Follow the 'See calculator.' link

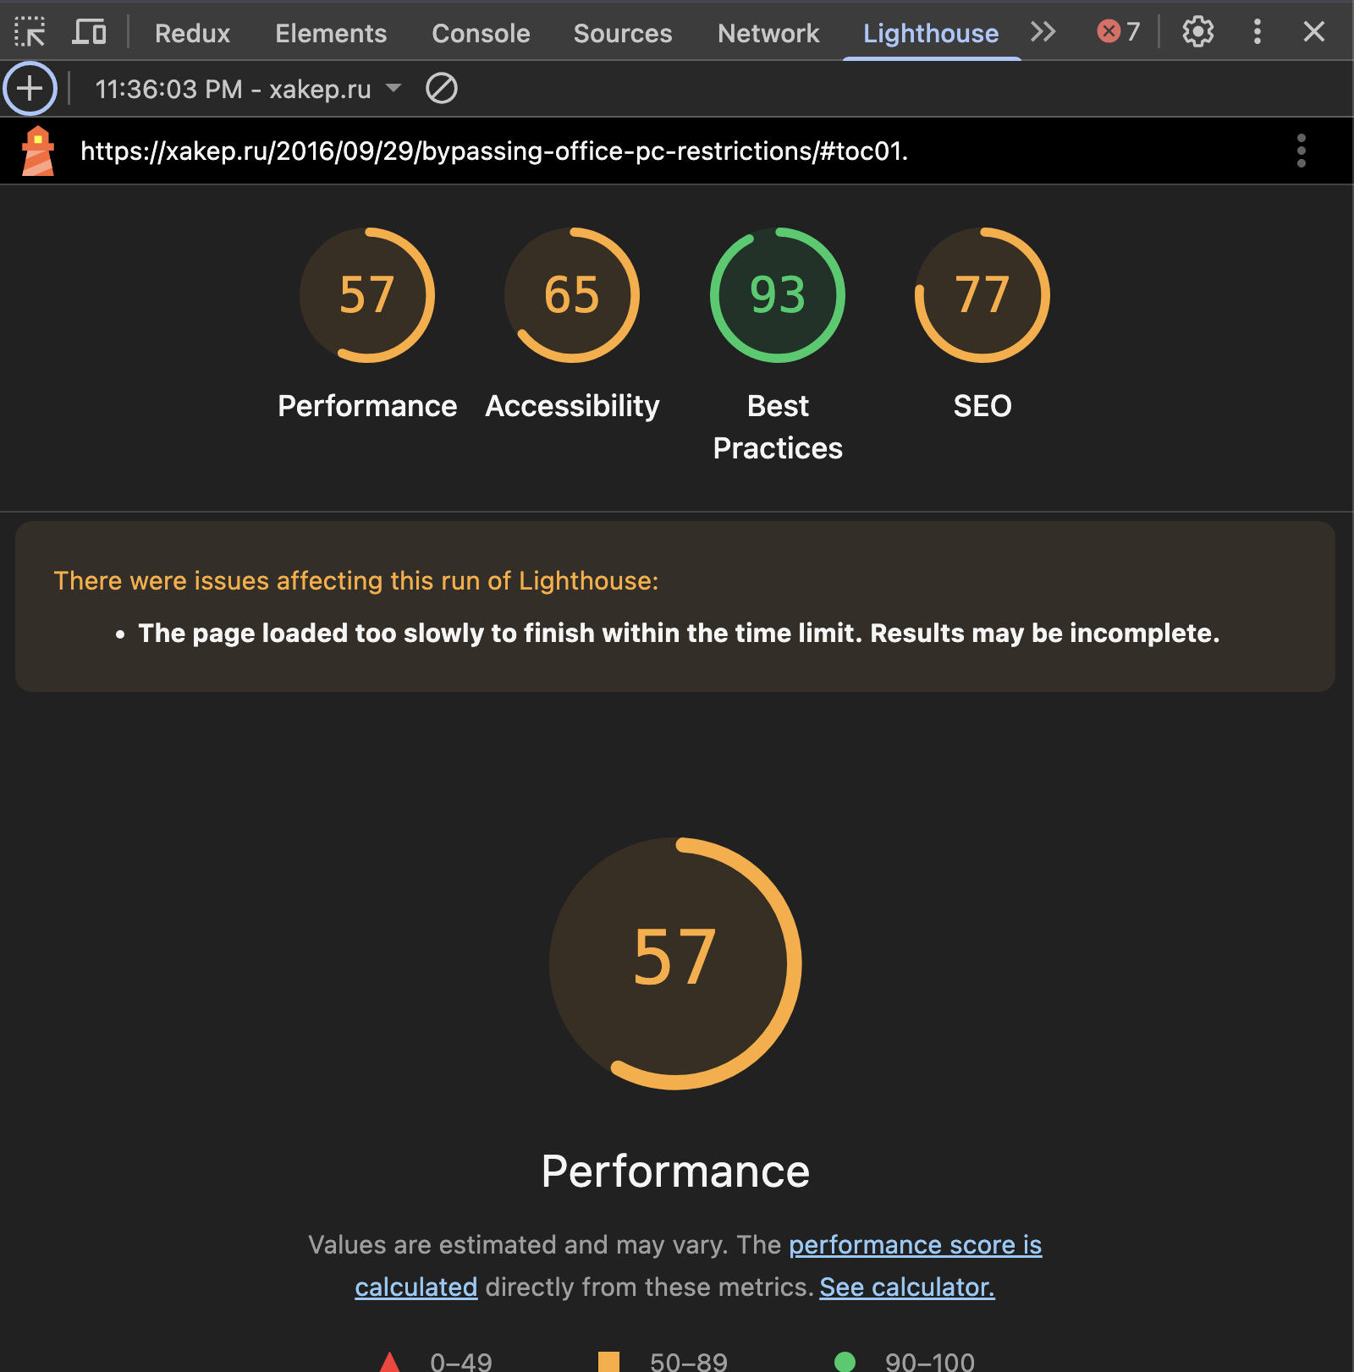906,1287
